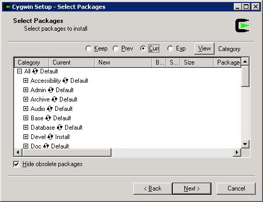Minimize the Cygwin Setup window
Viewport: 263px width, 202px height.
[237, 7]
